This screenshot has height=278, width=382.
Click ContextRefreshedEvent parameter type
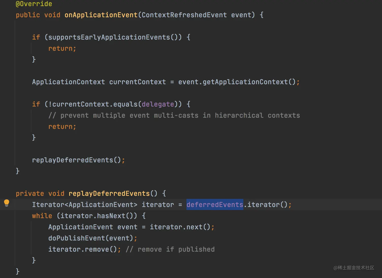click(184, 15)
